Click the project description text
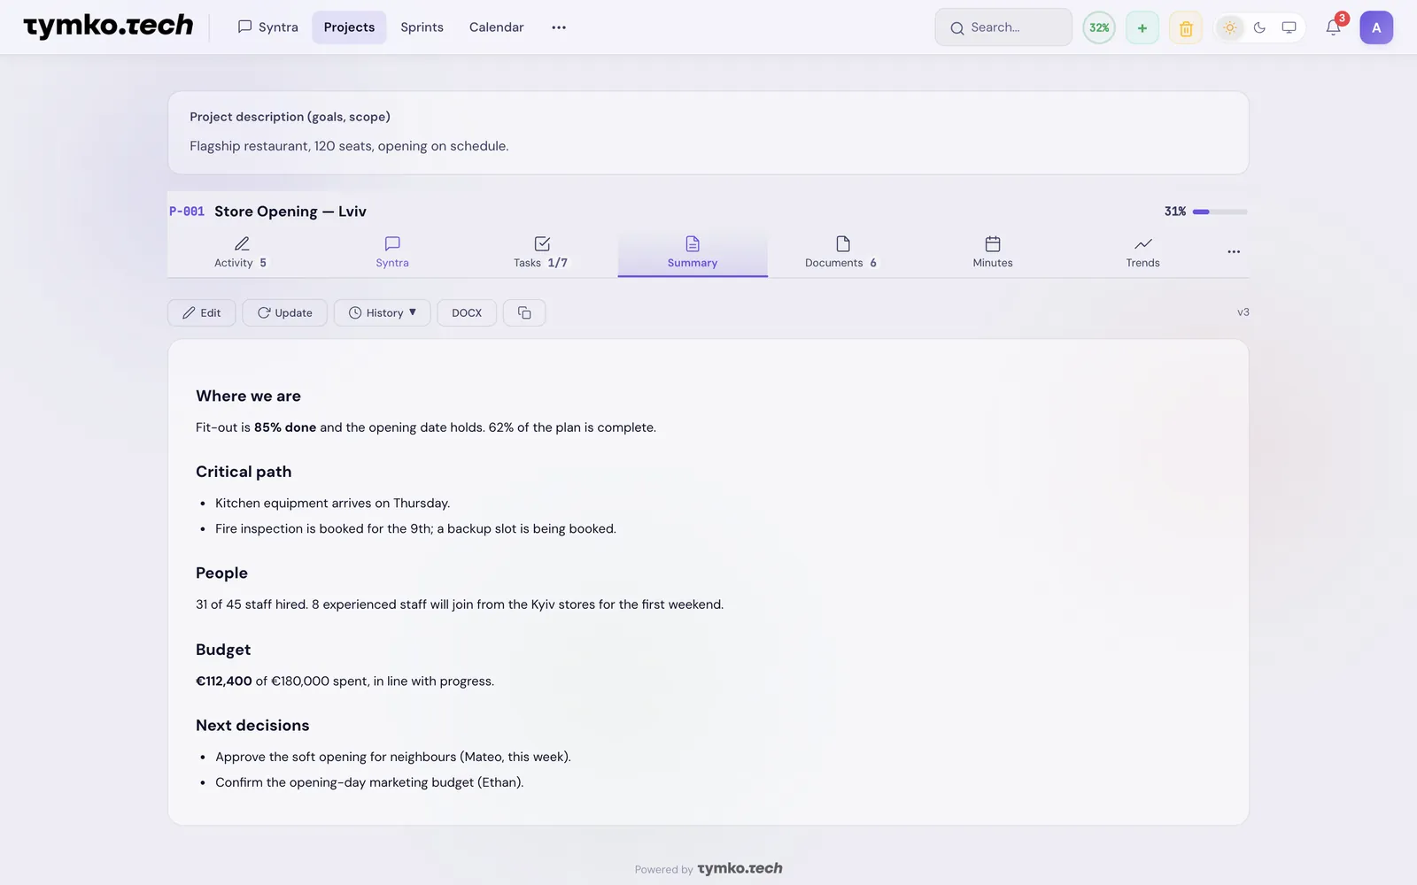Image resolution: width=1417 pixels, height=885 pixels. tap(349, 146)
